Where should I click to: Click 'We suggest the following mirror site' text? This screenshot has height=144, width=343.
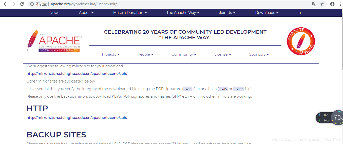tap(75, 66)
